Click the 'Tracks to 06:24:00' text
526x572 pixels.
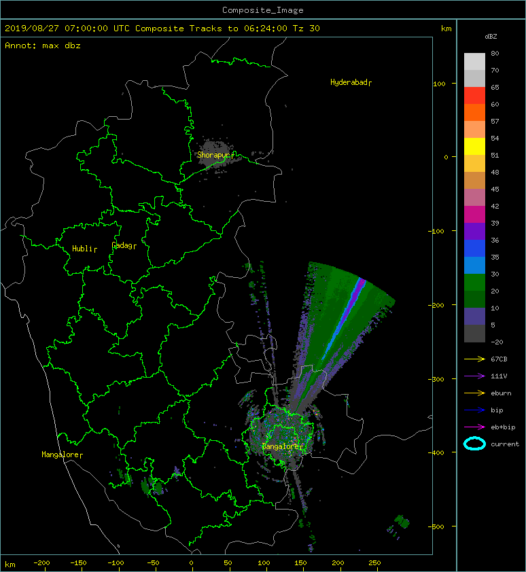click(x=238, y=29)
